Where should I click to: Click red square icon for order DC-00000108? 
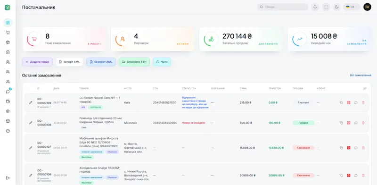pyautogui.click(x=348, y=123)
